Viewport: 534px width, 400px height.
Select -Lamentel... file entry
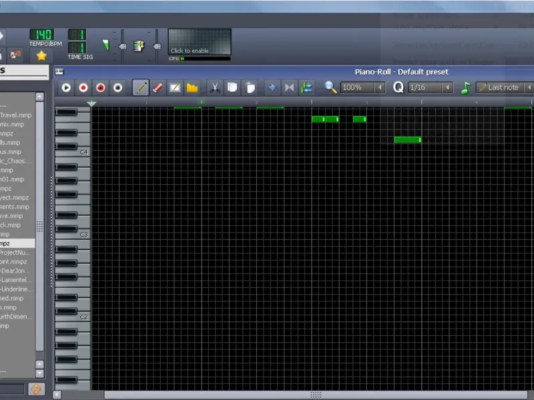(x=16, y=280)
